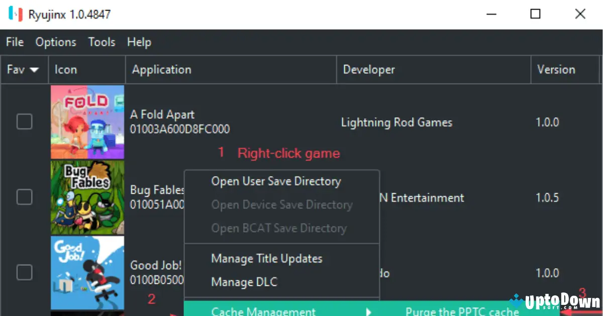This screenshot has height=316, width=603.
Task: Select Manage DLC from the context menu
Action: click(244, 282)
